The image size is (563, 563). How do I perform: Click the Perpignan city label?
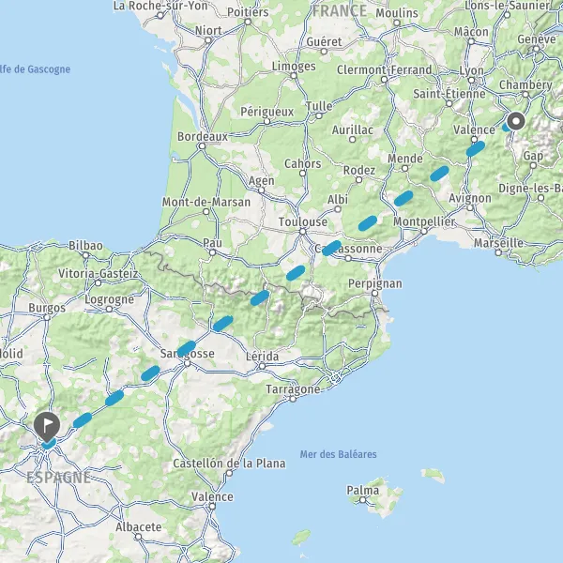pos(374,283)
